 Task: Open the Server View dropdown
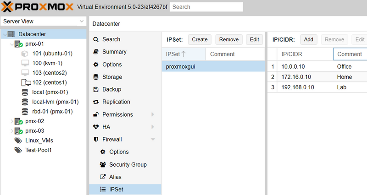point(82,22)
